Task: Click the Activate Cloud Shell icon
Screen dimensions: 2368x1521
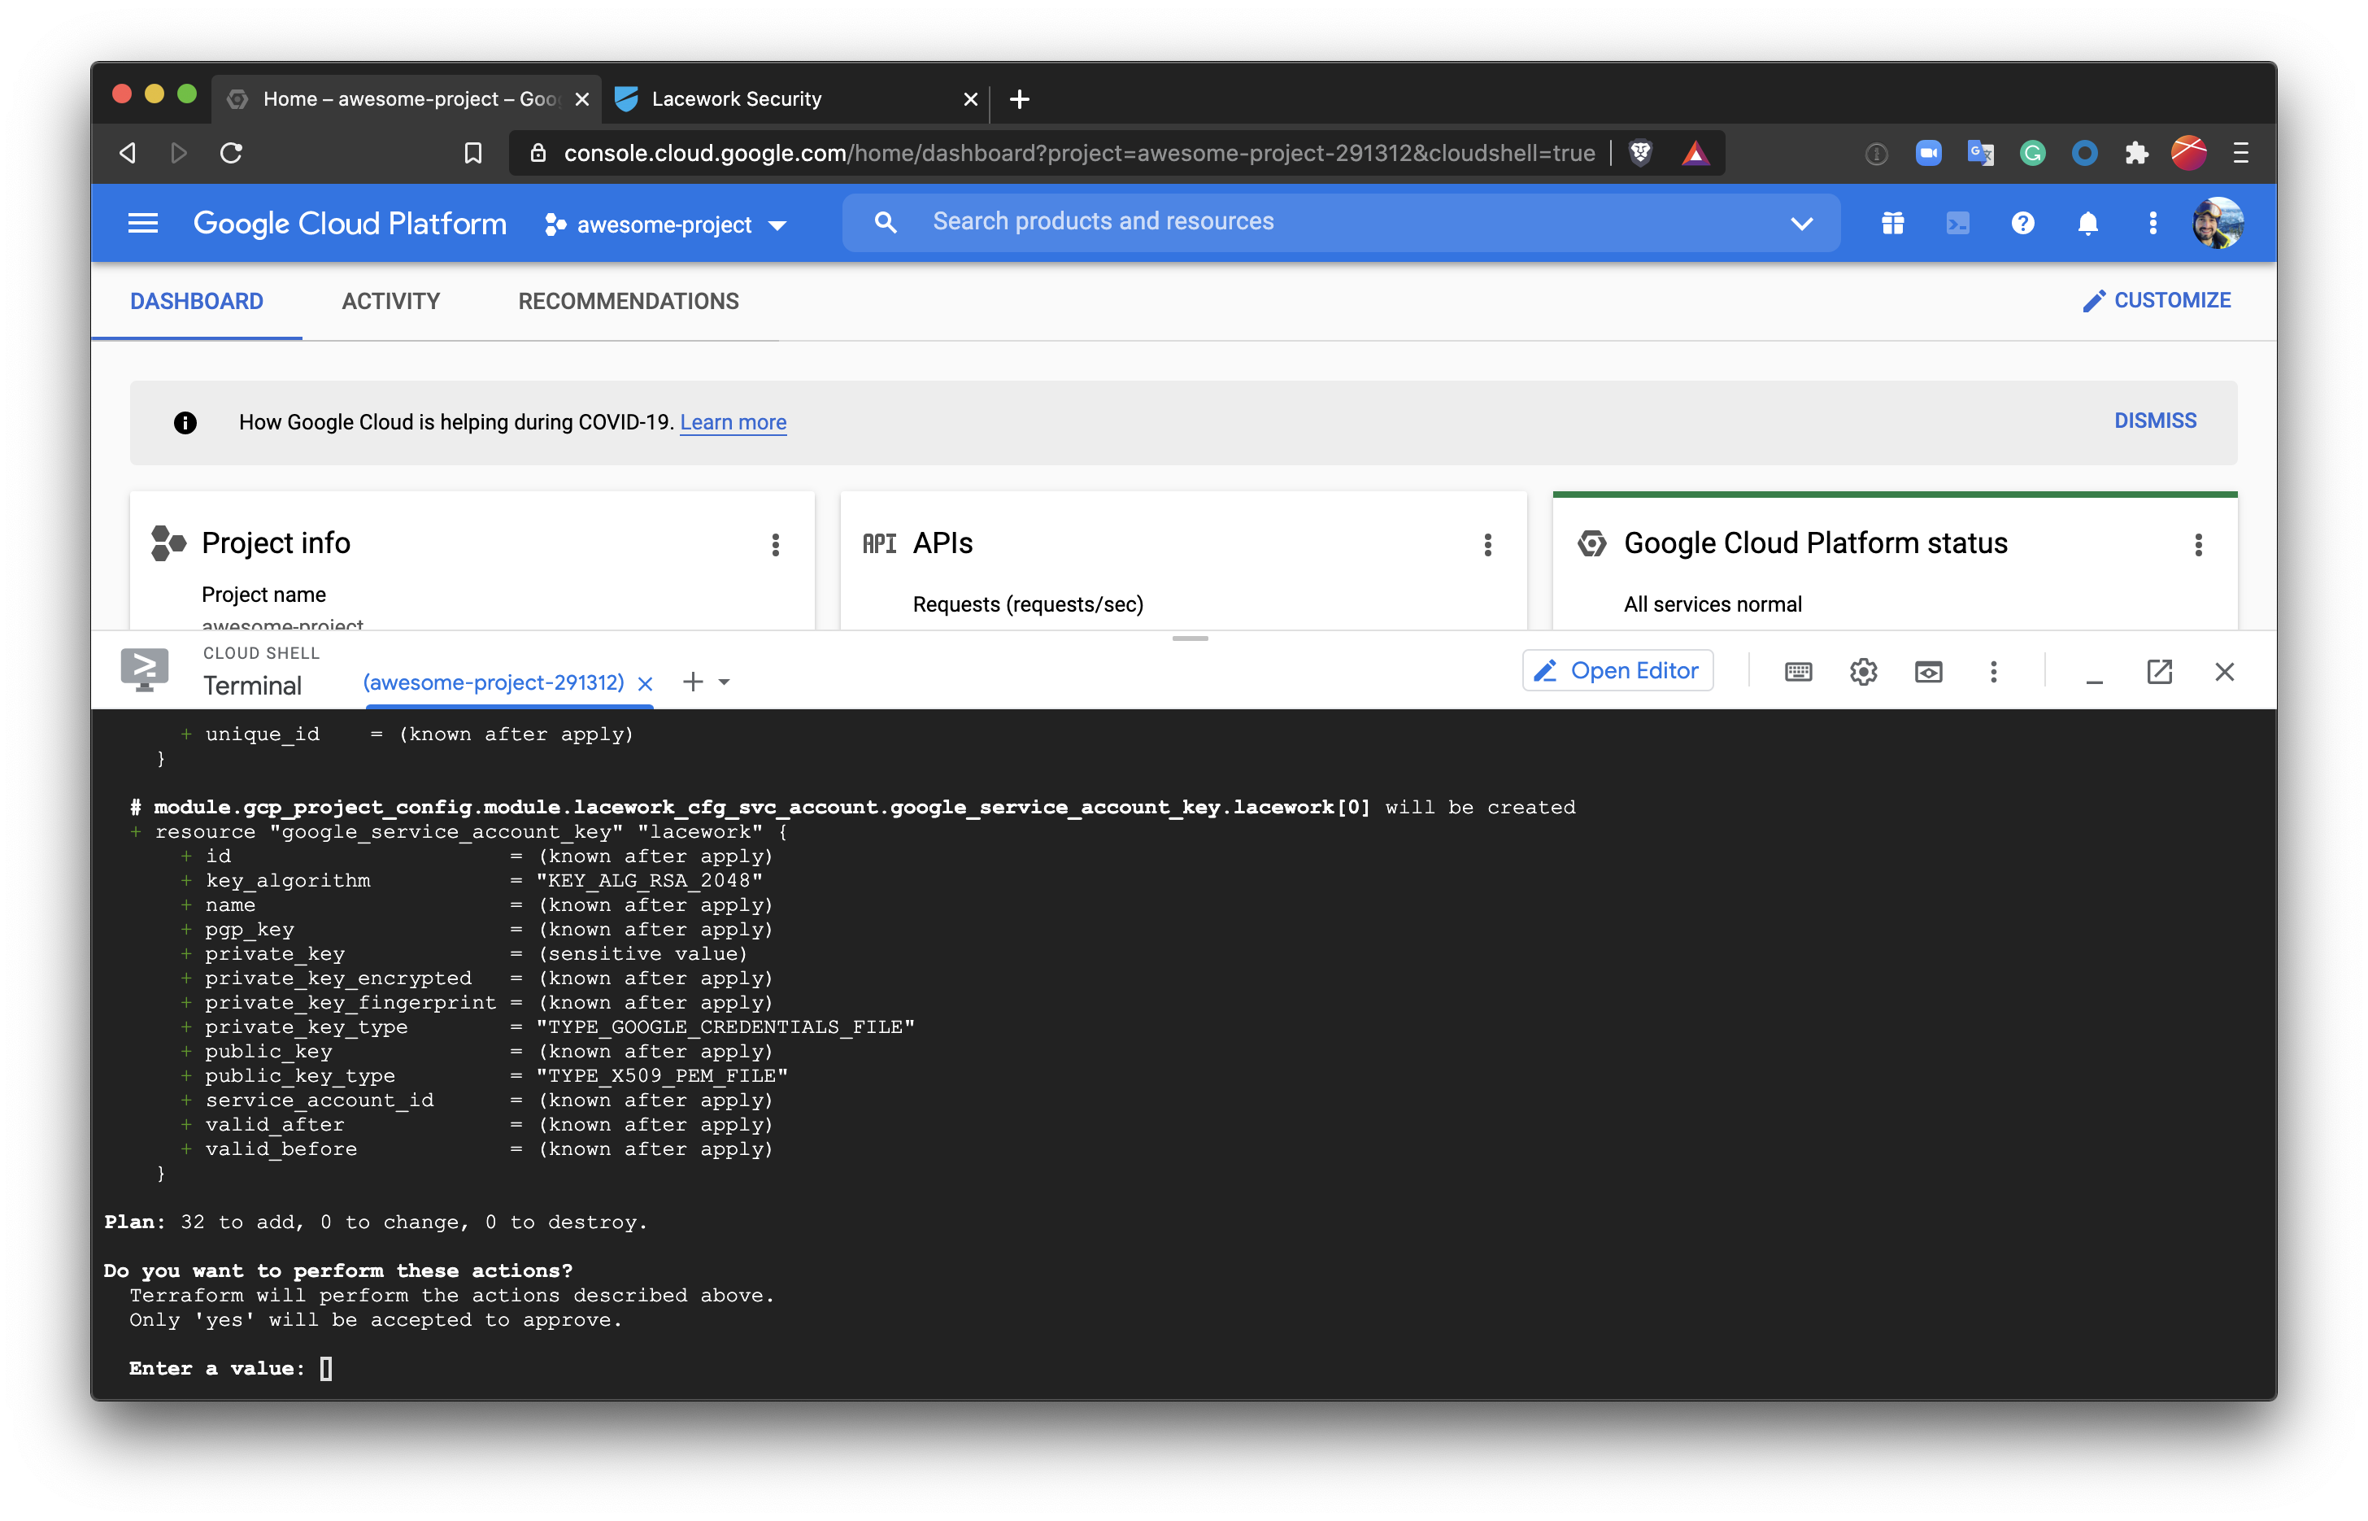Action: [x=1957, y=223]
